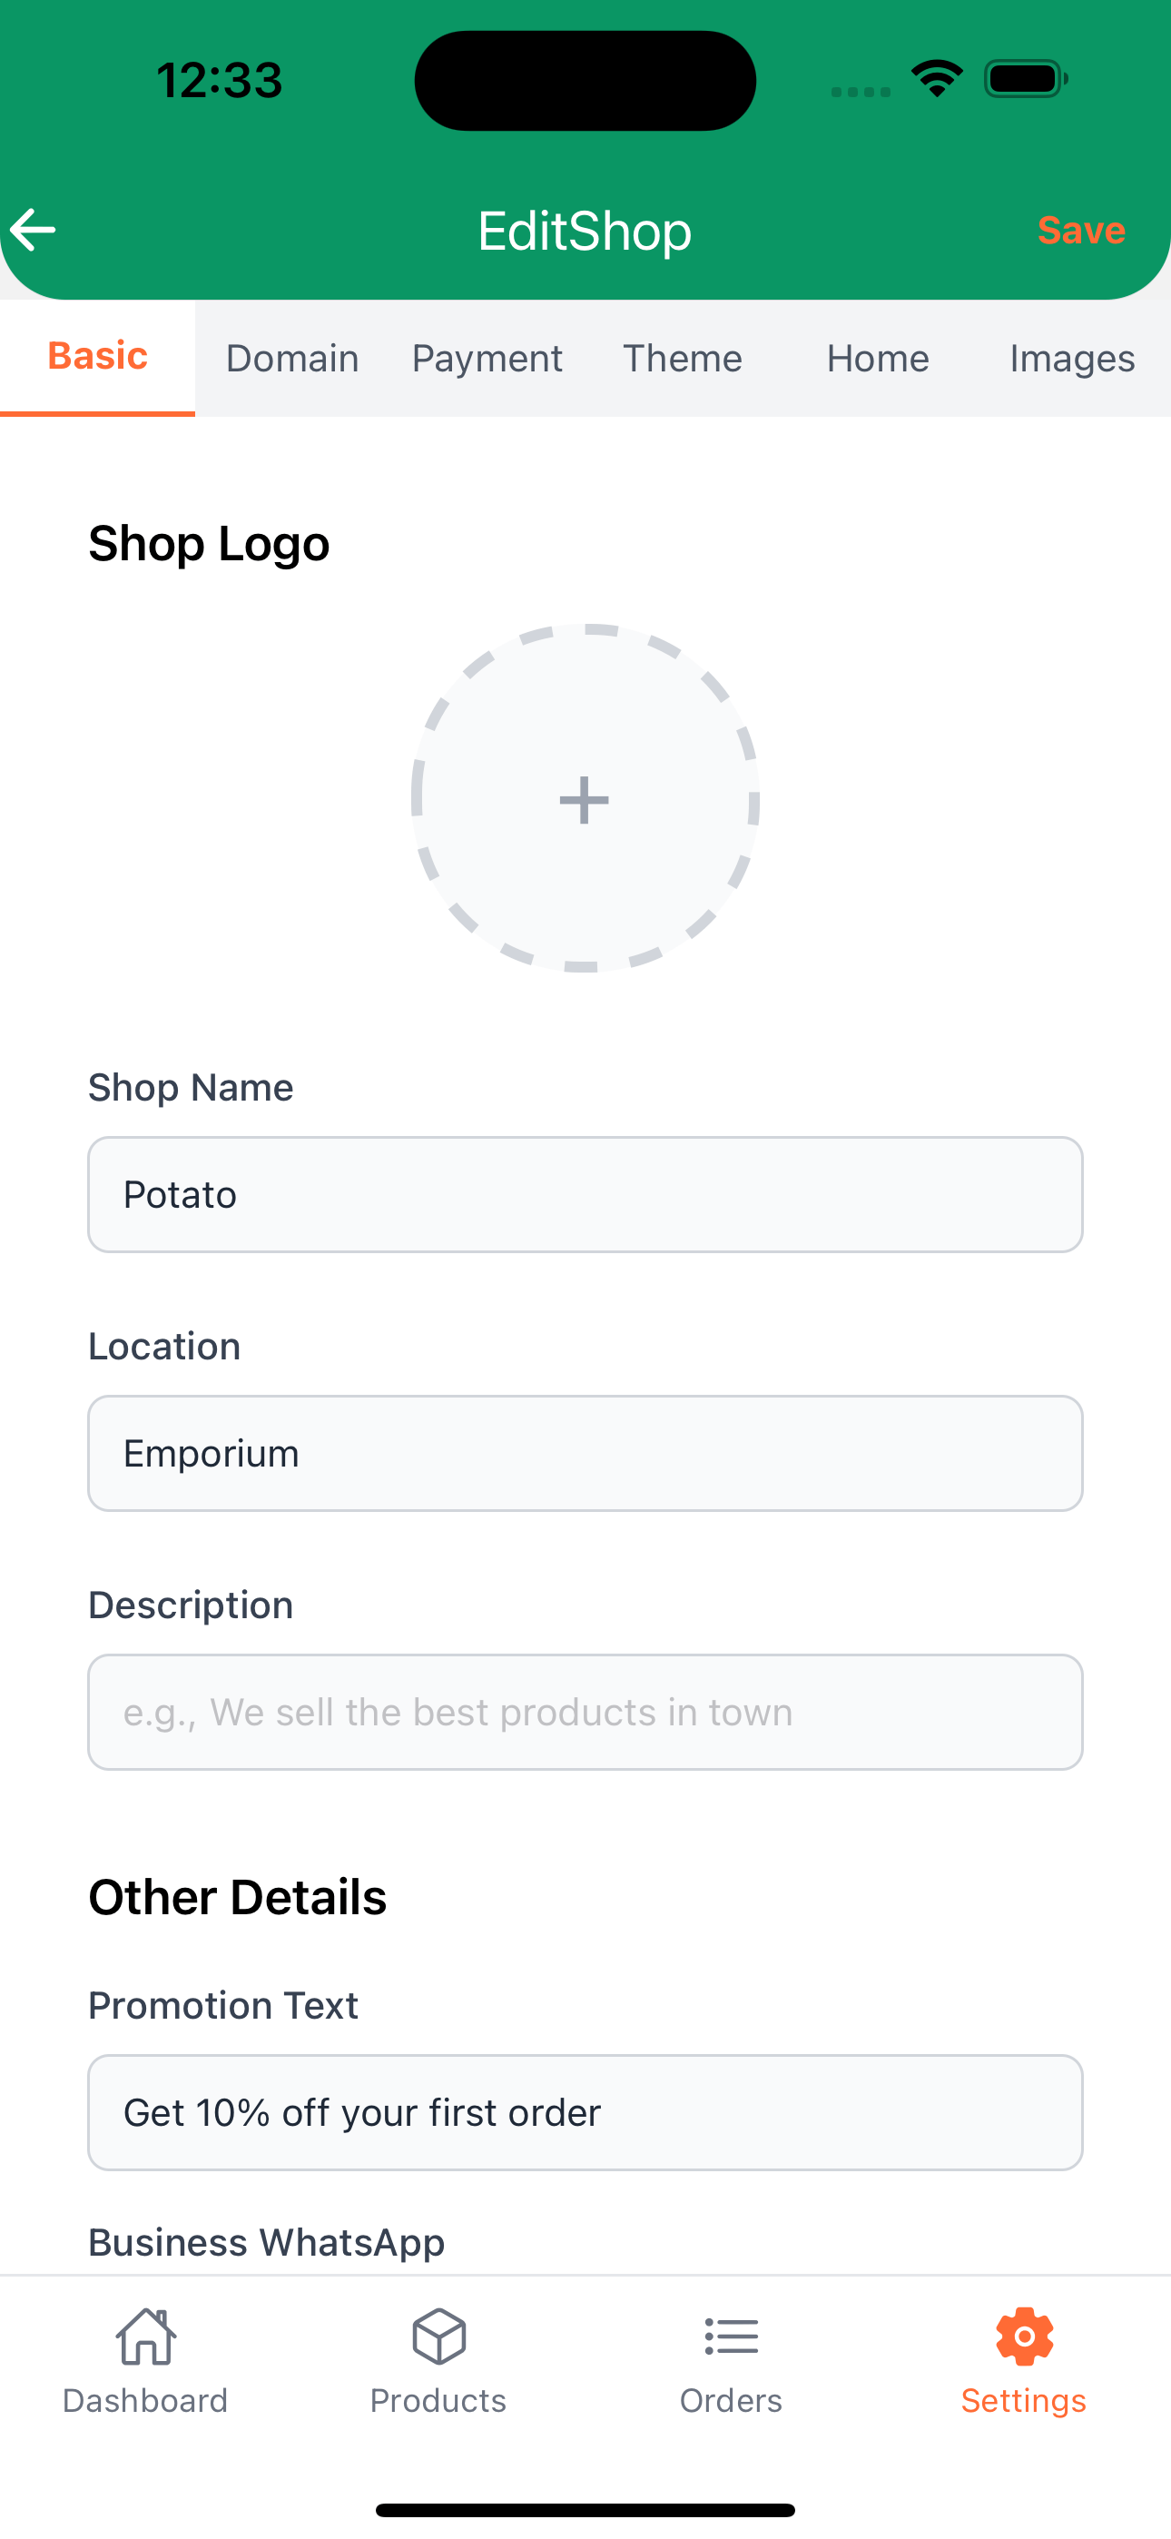Screen dimensions: 1171x2539
Task: Select the Basic tab
Action: point(98,357)
